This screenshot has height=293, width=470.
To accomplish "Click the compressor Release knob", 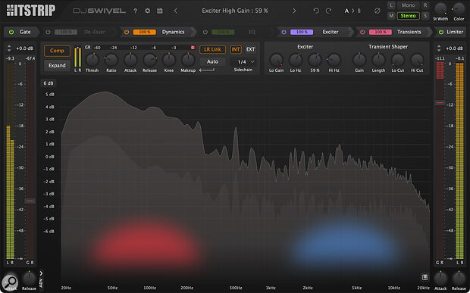I will 149,60.
